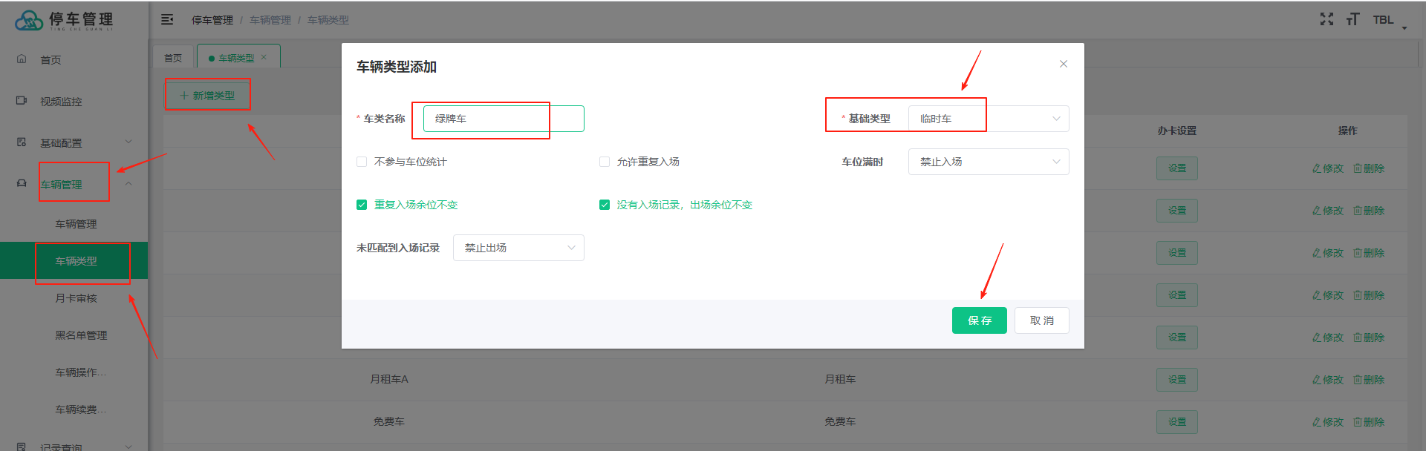The height and width of the screenshot is (451, 1426).
Task: Click 车辆管理 breadcrumb link
Action: click(270, 20)
